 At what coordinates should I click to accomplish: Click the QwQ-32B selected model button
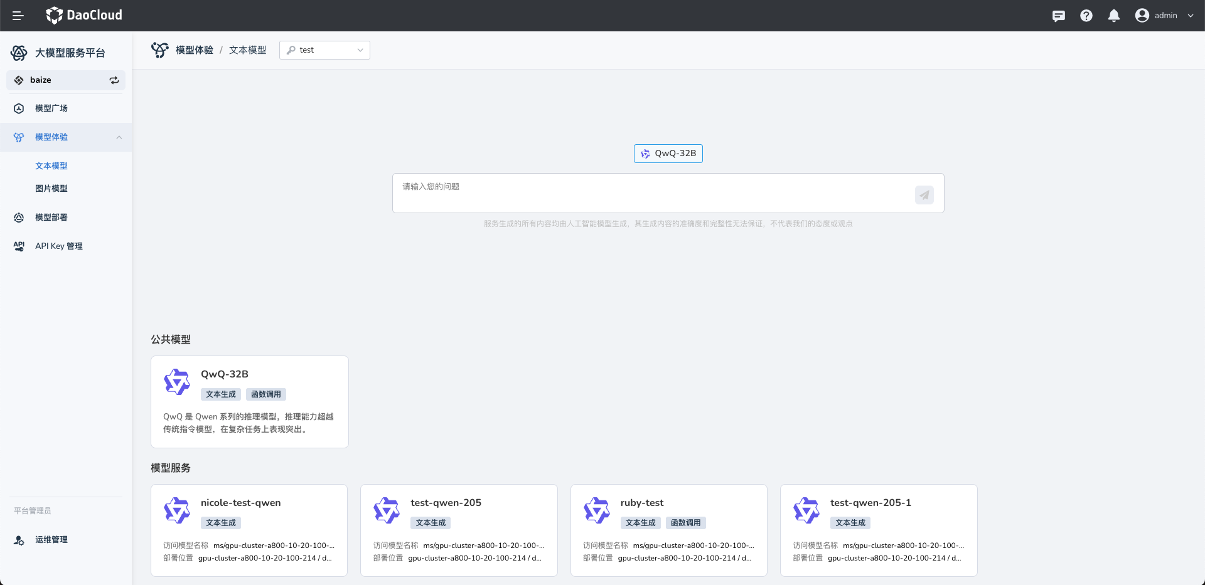tap(668, 154)
